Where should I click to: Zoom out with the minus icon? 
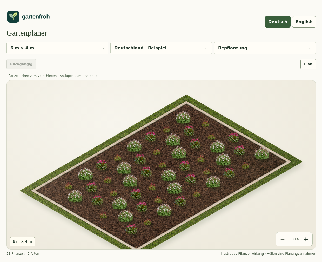(283, 239)
